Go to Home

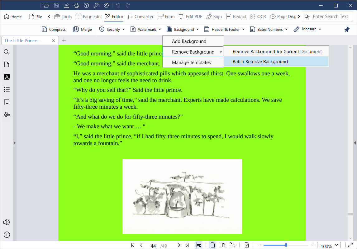coord(13,16)
